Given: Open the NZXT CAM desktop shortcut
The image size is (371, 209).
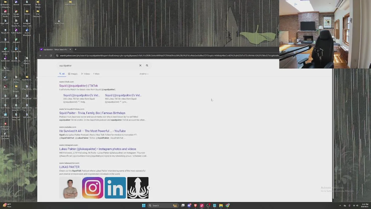Looking at the screenshot, I should pos(5,59).
